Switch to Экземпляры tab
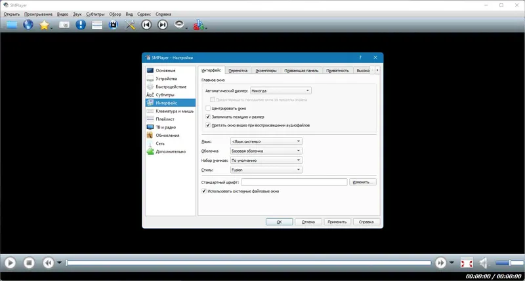The width and height of the screenshot is (525, 281). click(266, 71)
